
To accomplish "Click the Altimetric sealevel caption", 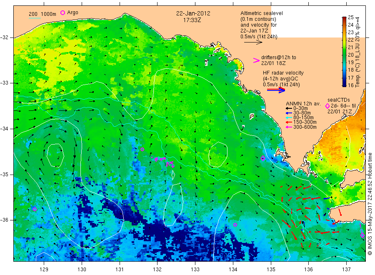I will point(262,13).
